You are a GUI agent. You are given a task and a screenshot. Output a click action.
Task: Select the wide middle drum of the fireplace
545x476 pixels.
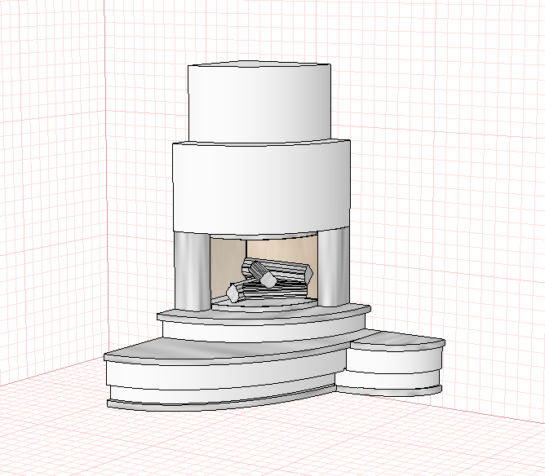point(261,187)
